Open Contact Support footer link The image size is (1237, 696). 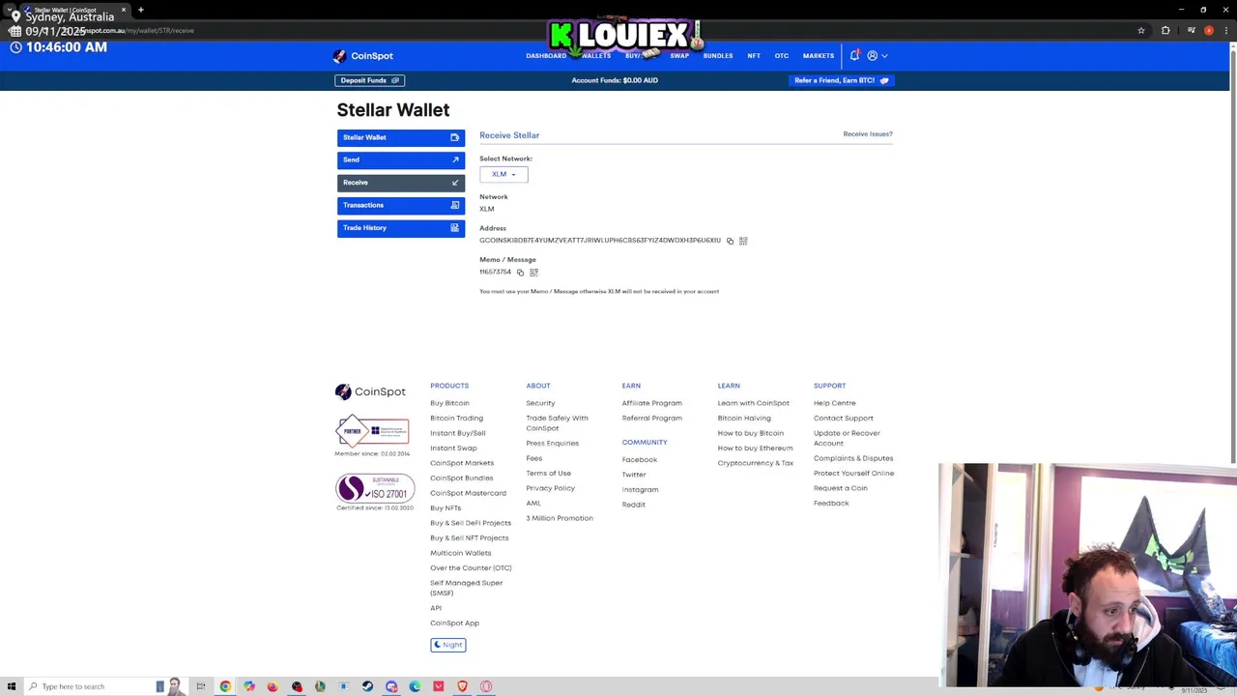click(843, 419)
